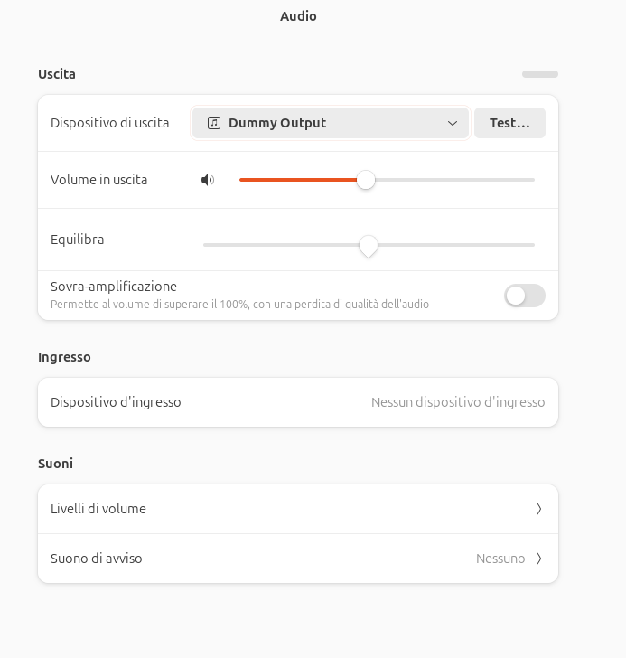Open the Dummy Output device combo box
The image size is (626, 658).
[x=330, y=123]
